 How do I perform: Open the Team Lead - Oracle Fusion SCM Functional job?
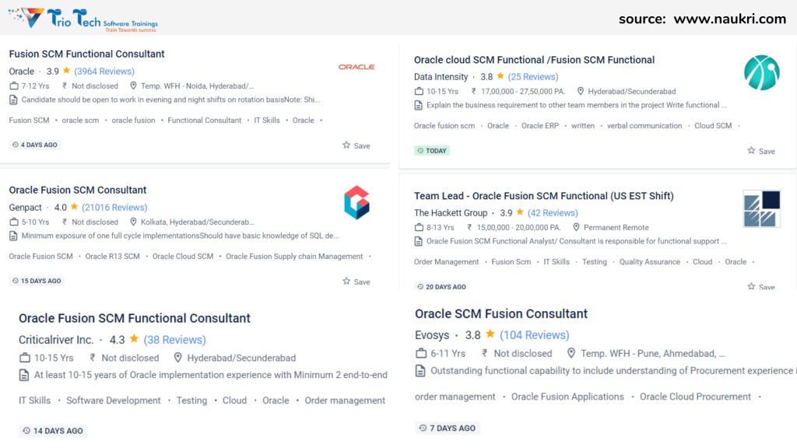544,196
